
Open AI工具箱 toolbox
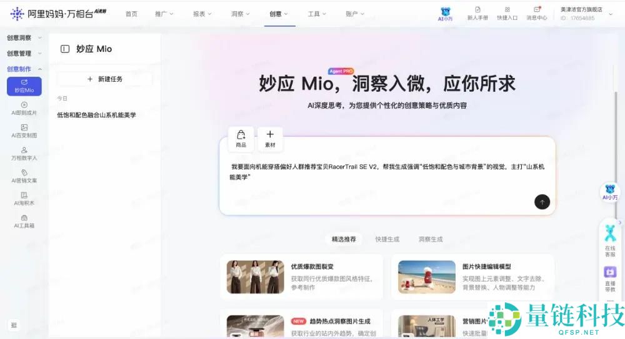tap(24, 222)
